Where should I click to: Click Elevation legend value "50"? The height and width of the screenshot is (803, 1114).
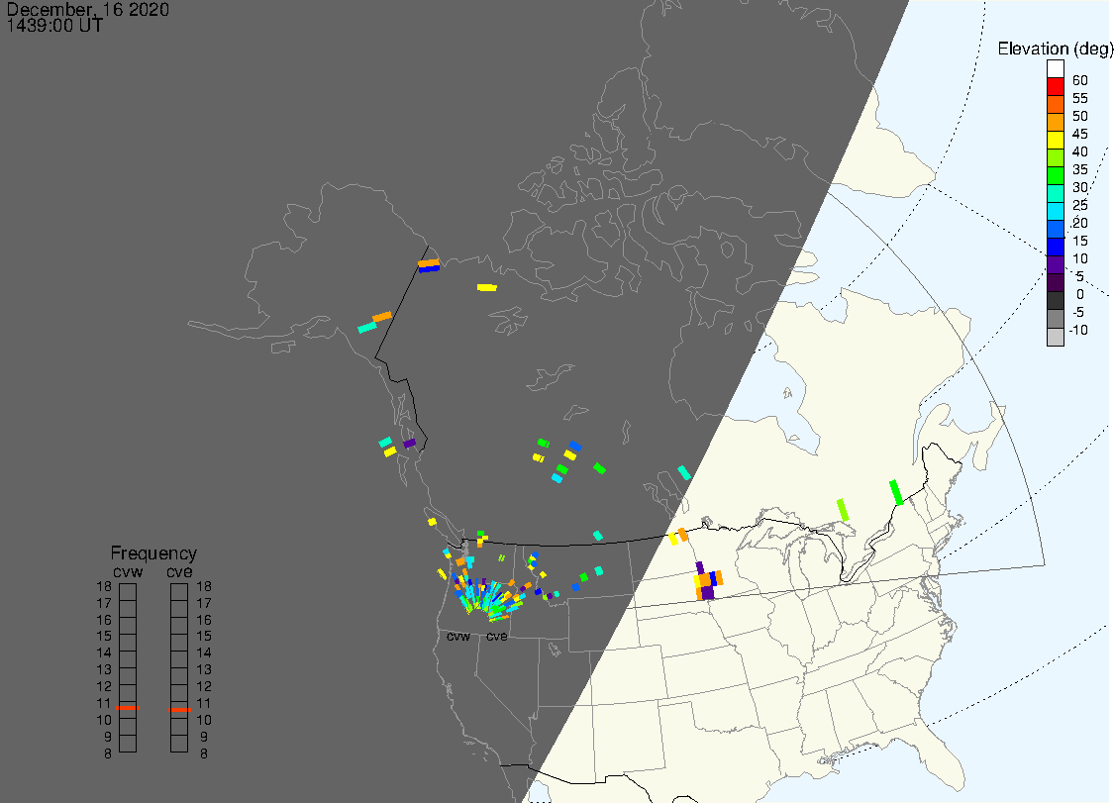click(1080, 116)
